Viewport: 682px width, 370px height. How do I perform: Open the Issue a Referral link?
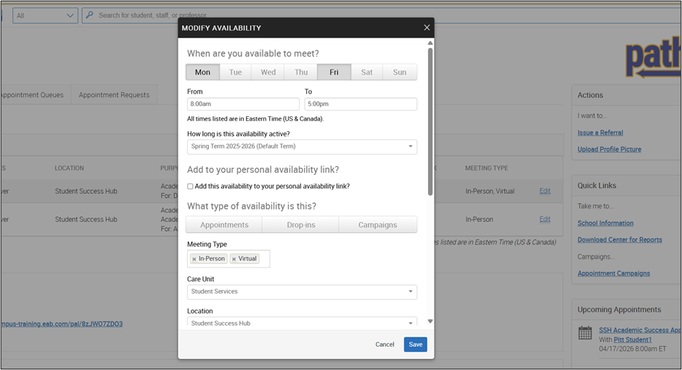pos(600,133)
